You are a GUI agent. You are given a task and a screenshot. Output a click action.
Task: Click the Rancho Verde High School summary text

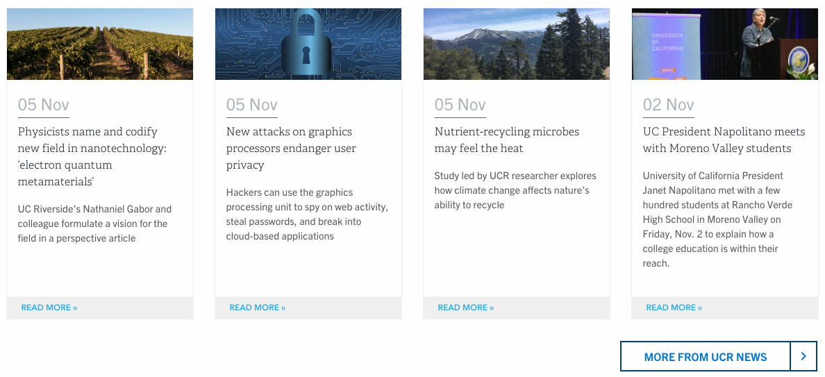(717, 219)
